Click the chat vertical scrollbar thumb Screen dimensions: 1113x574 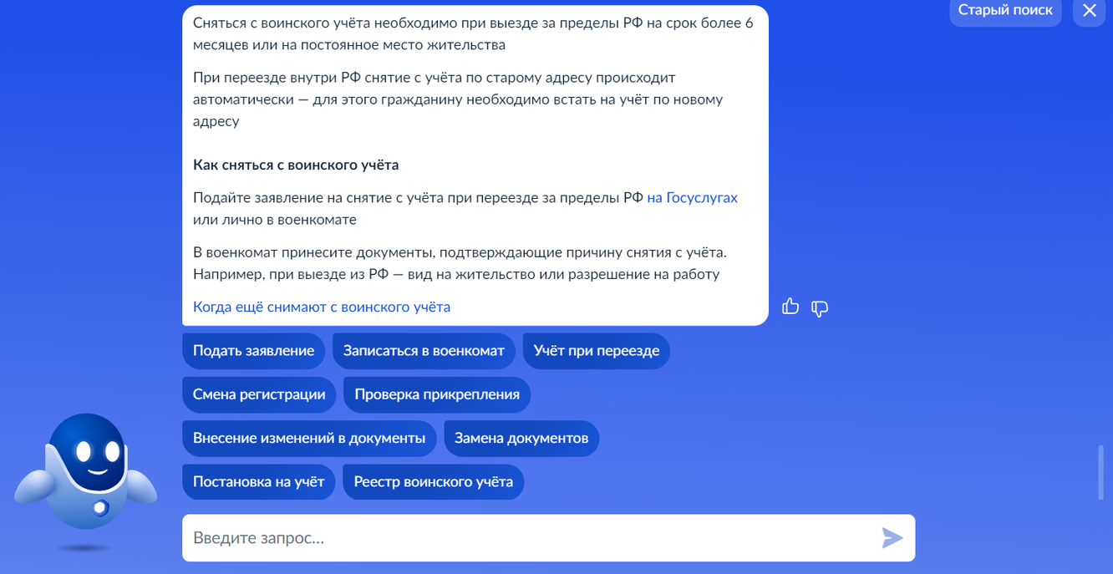click(1100, 474)
